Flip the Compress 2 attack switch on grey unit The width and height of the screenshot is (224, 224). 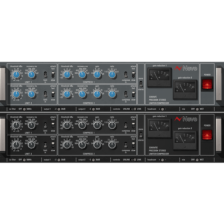(133, 94)
